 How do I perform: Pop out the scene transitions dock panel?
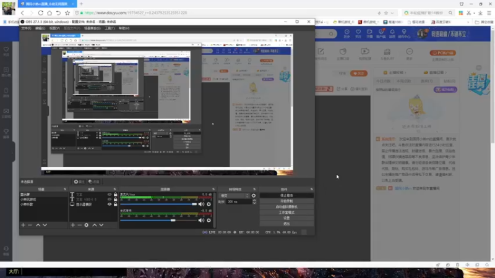254,189
